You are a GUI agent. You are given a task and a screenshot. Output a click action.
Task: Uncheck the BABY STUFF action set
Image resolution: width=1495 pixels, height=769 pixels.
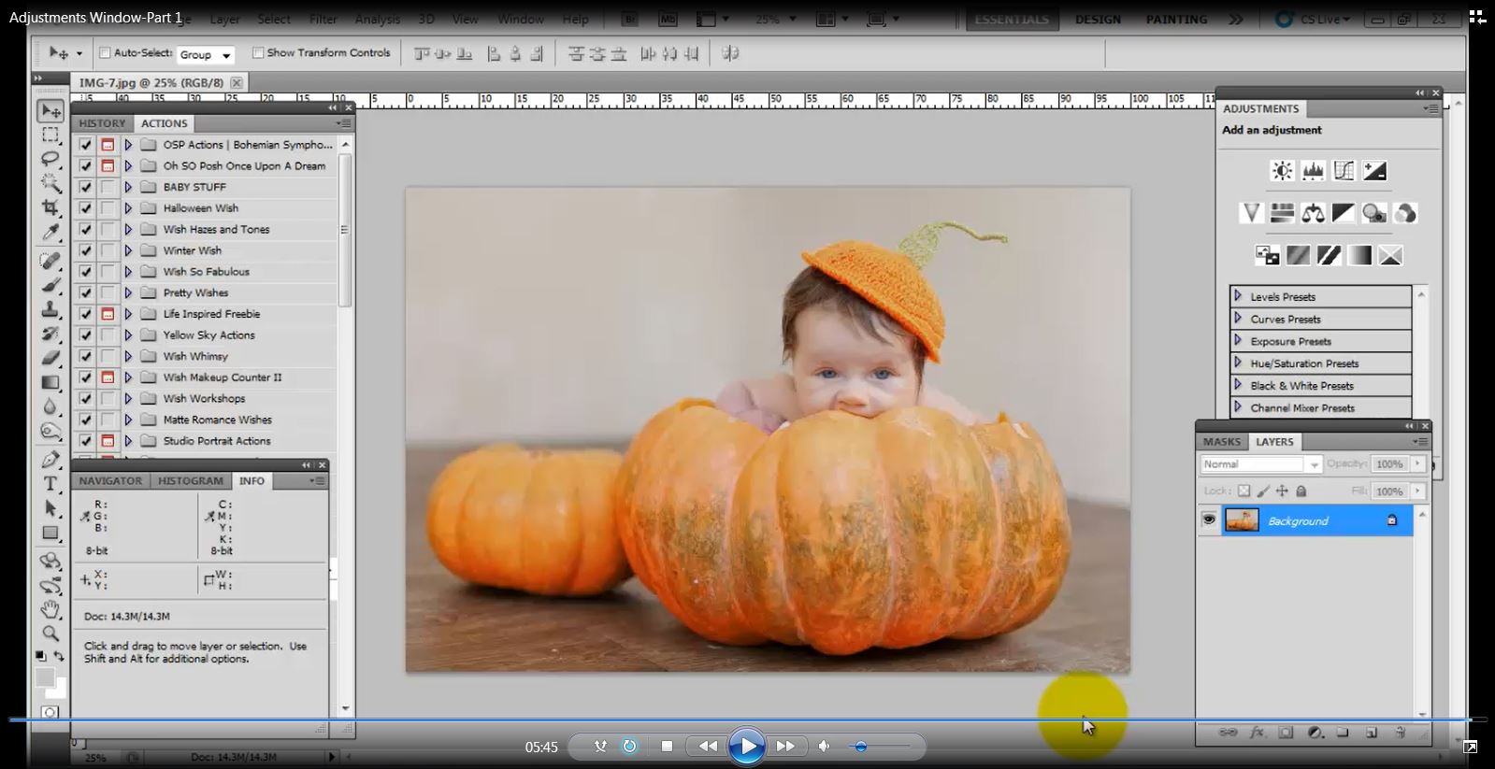[86, 187]
